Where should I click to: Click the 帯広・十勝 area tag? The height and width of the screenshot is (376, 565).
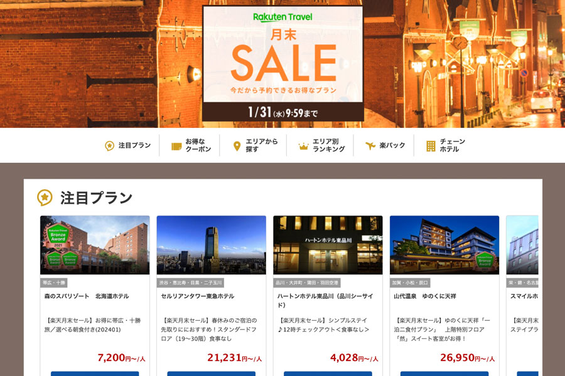click(54, 283)
